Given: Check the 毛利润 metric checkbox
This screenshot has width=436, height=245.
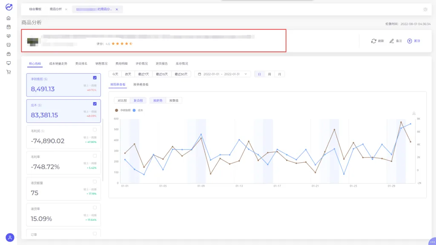Looking at the screenshot, I should (x=95, y=130).
